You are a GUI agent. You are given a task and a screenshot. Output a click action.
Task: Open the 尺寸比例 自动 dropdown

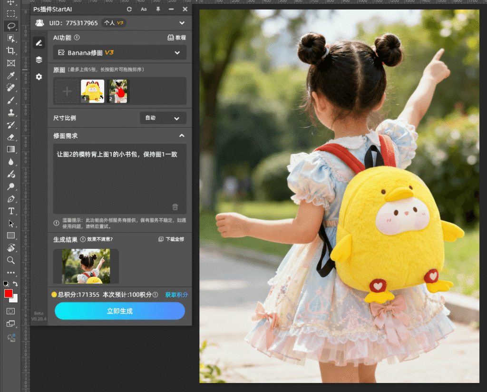pyautogui.click(x=163, y=118)
